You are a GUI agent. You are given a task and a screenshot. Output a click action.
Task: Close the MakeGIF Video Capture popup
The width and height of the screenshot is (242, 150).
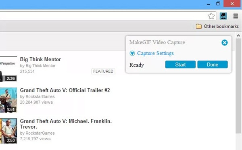pyautogui.click(x=224, y=43)
